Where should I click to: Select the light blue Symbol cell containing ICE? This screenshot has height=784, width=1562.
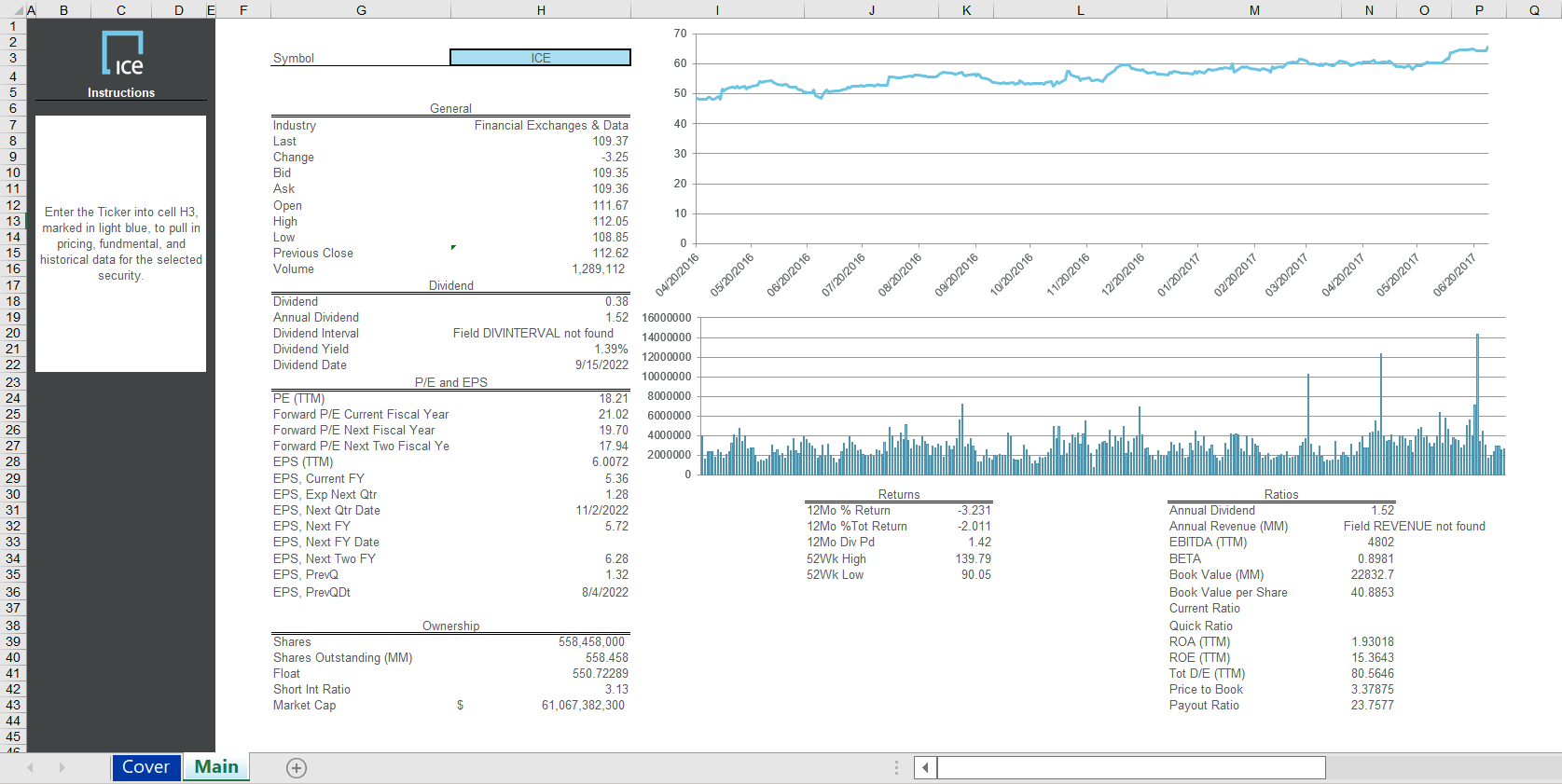point(540,58)
